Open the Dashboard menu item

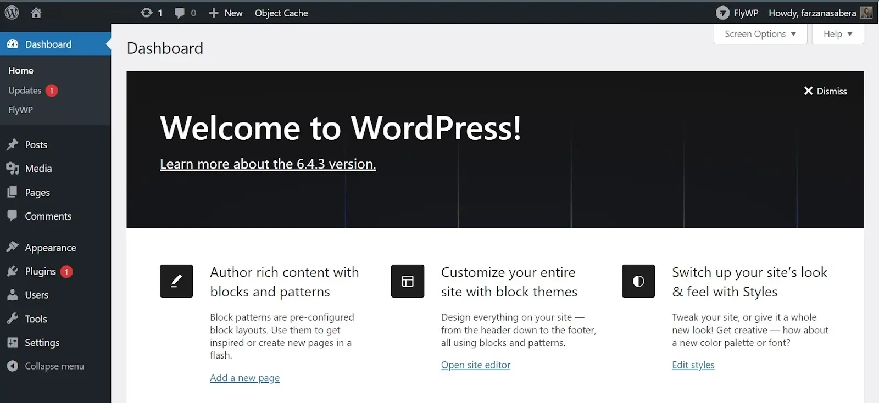[55, 44]
